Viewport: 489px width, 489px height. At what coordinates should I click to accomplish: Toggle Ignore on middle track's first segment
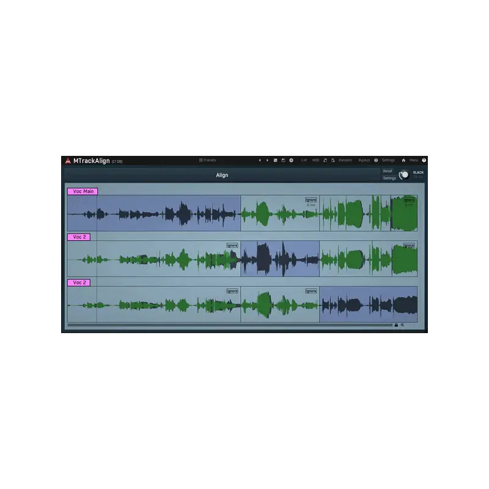pyautogui.click(x=232, y=246)
